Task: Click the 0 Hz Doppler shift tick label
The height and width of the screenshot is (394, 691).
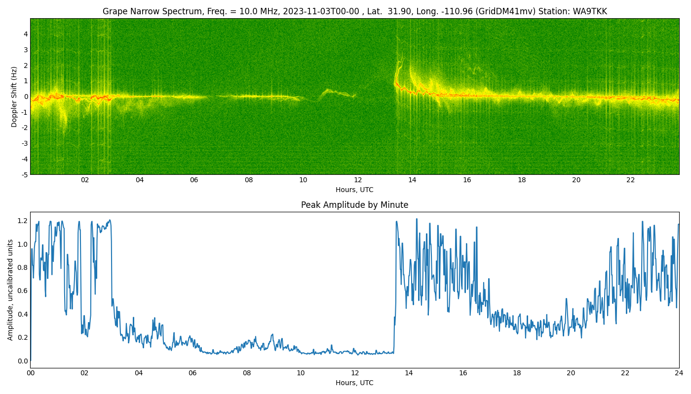Action: click(x=25, y=97)
